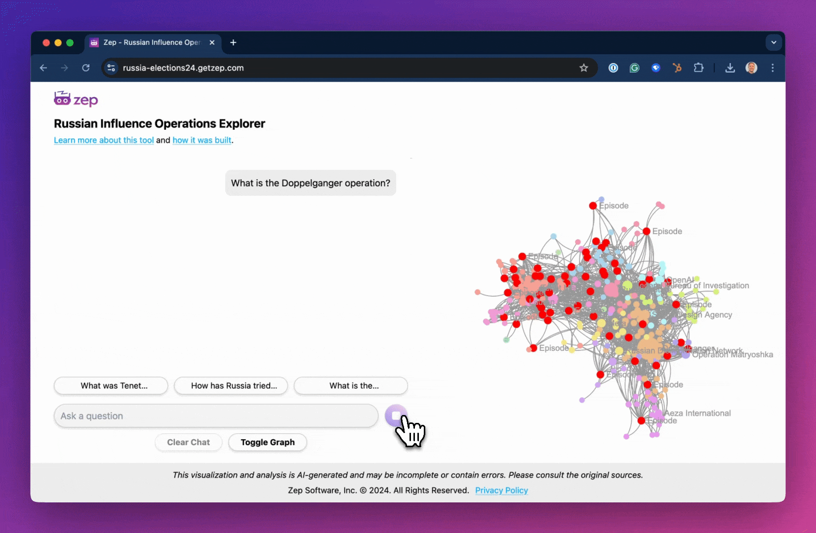The image size is (816, 533).
Task: Toggle the graph with the Toggle Graph button
Action: pyautogui.click(x=267, y=442)
